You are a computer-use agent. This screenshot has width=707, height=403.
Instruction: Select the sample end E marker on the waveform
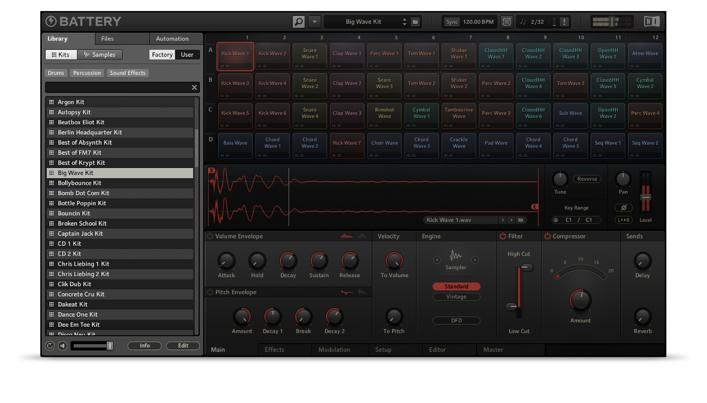[534, 207]
